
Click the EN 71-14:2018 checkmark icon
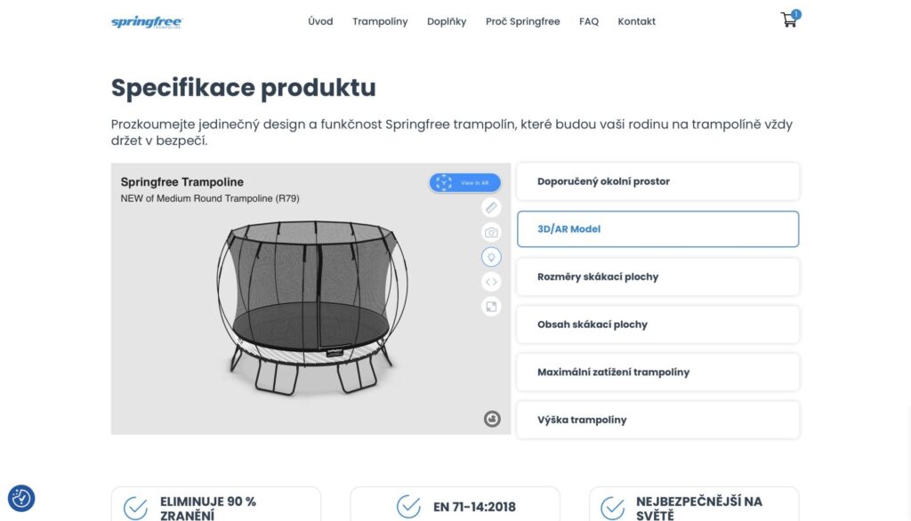pyautogui.click(x=408, y=506)
